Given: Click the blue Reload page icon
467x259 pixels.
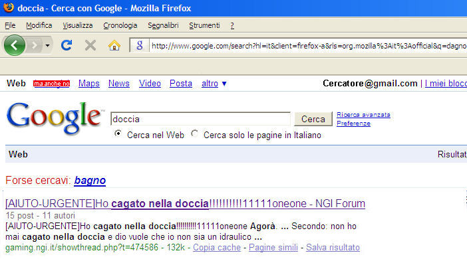Looking at the screenshot, I should [67, 45].
